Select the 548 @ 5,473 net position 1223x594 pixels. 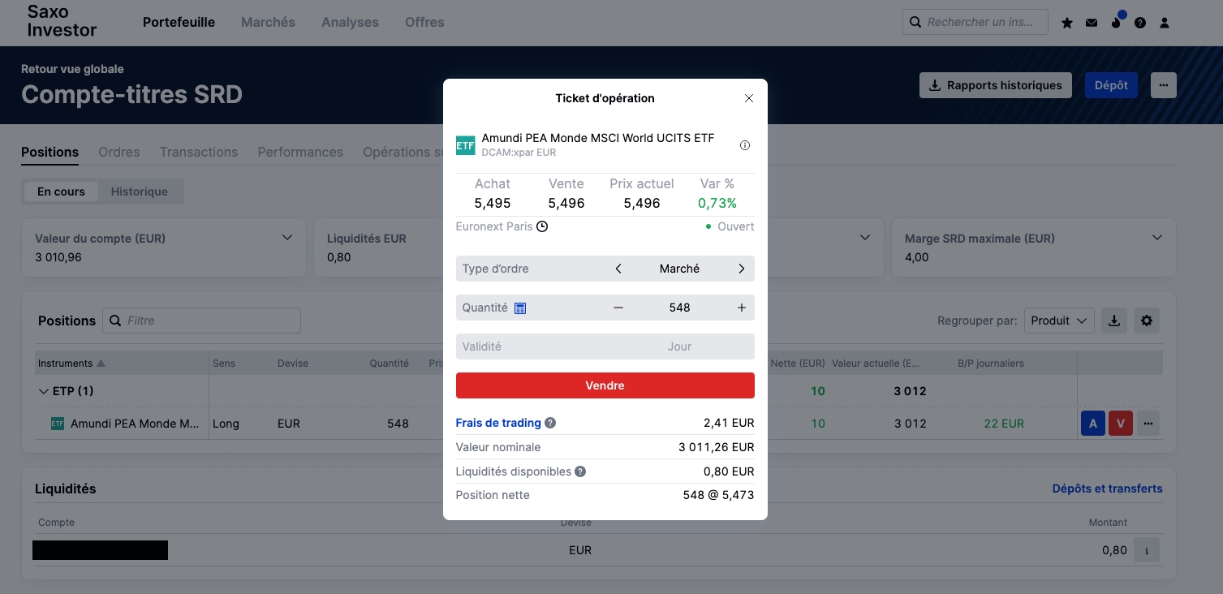[x=719, y=495]
